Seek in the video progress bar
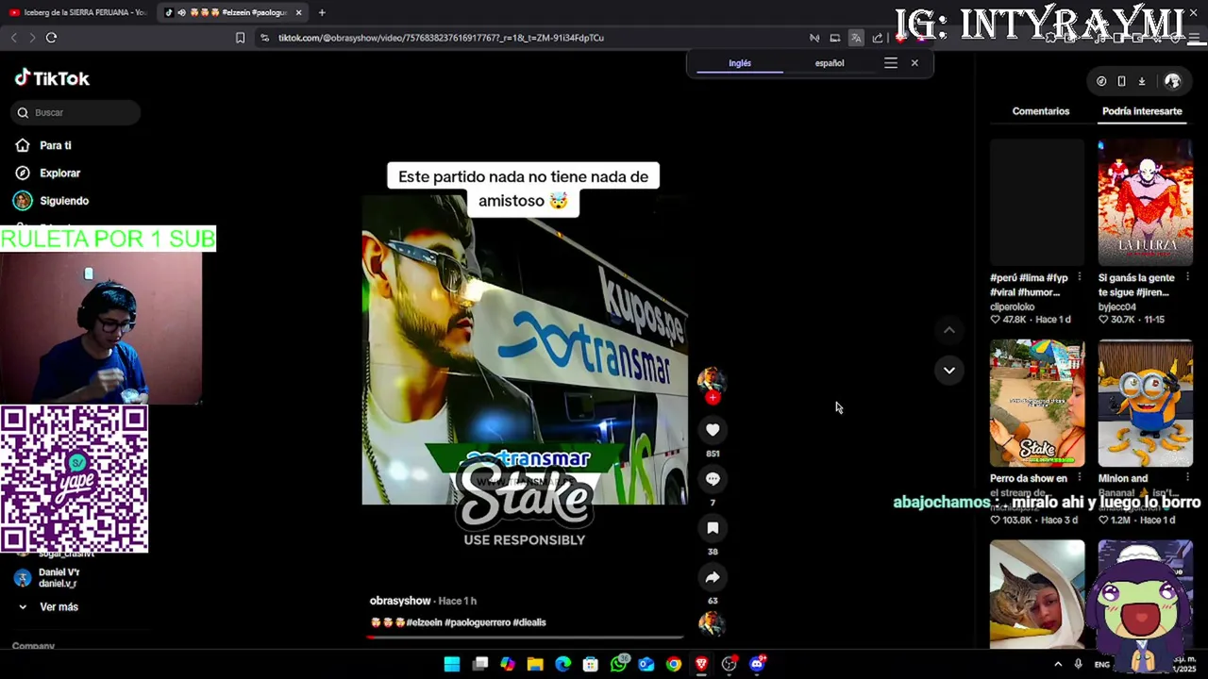Screen dimensions: 1208x679 pyautogui.click(x=526, y=637)
